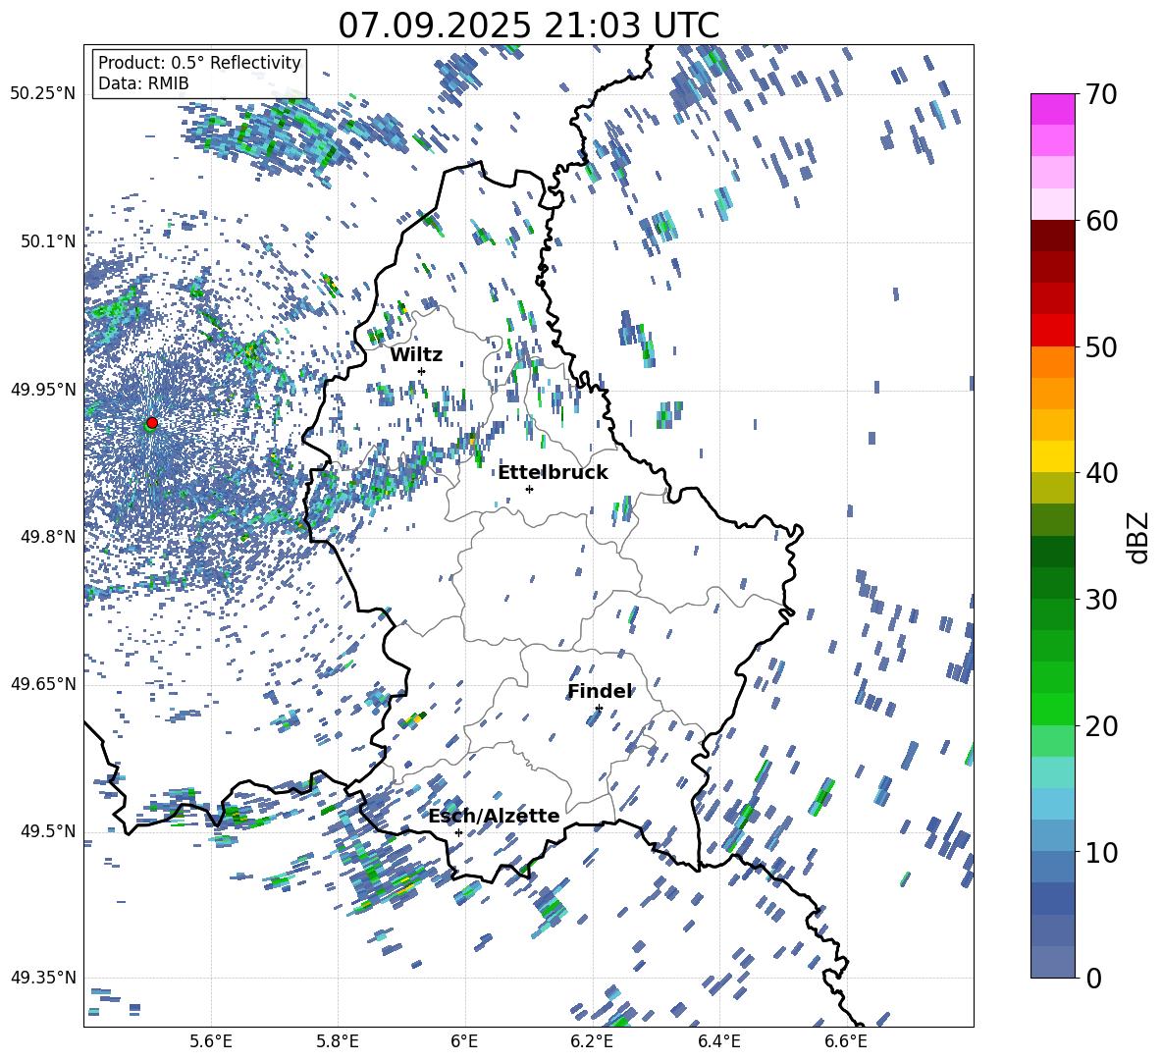
Task: Click the dark green 32-35 dBZ band
Action: coord(1052,552)
